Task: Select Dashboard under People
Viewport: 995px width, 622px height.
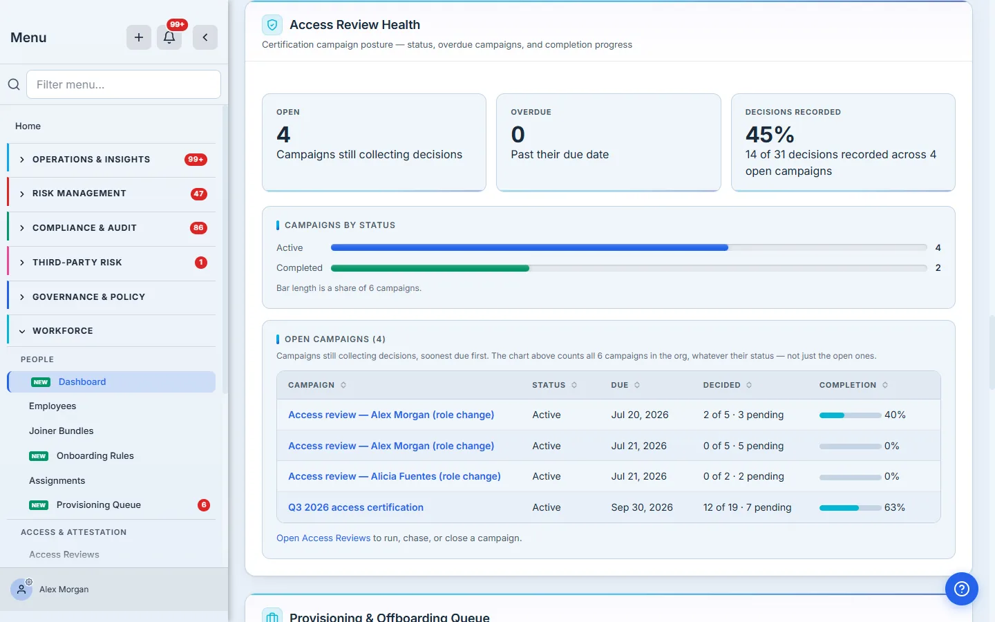Action: coord(111,382)
